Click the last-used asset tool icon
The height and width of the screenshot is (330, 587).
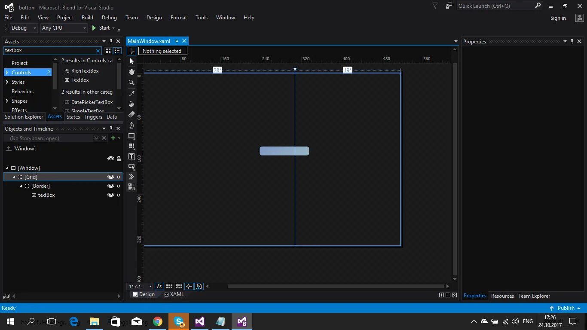coord(131,187)
